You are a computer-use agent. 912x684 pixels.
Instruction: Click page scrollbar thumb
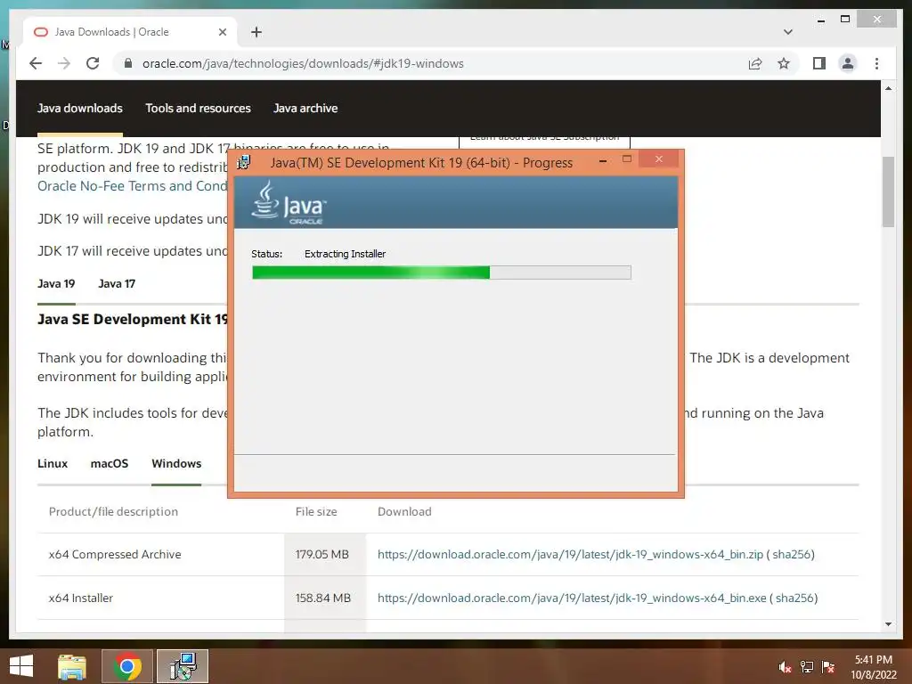(x=888, y=192)
